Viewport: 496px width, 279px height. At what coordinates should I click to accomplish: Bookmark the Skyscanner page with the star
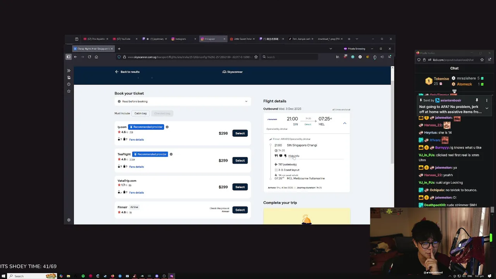click(256, 57)
